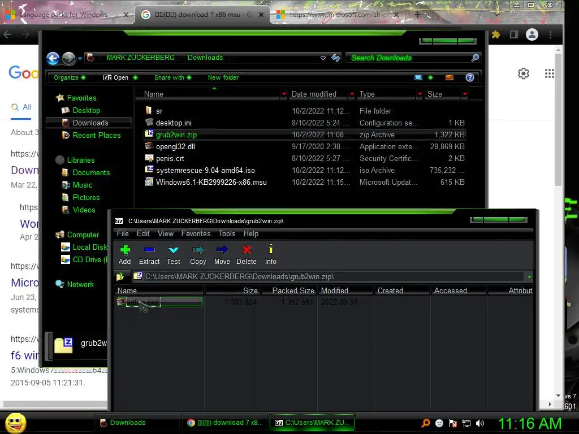This screenshot has width=579, height=434.
Task: Select opengl32.dll in file list
Action: pos(175,146)
